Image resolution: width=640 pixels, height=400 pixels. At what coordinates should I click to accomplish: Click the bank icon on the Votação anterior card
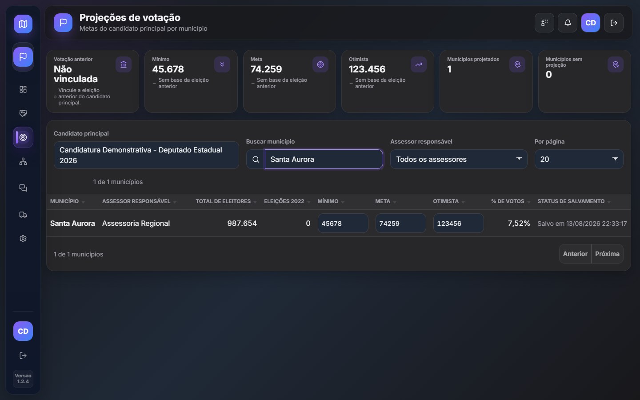124,64
